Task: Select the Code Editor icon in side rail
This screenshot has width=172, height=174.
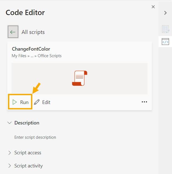Action: tap(165, 42)
